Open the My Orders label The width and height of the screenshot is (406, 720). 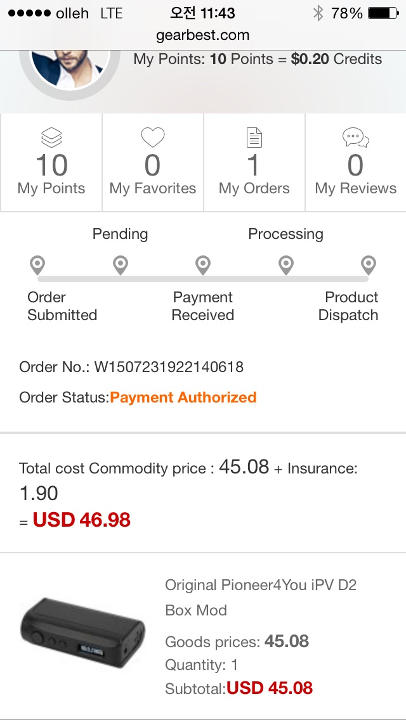tap(254, 188)
